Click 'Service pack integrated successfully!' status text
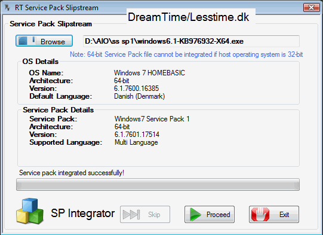The image size is (323, 235). (72, 173)
